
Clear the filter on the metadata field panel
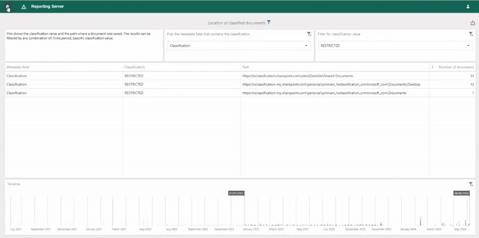click(x=309, y=34)
